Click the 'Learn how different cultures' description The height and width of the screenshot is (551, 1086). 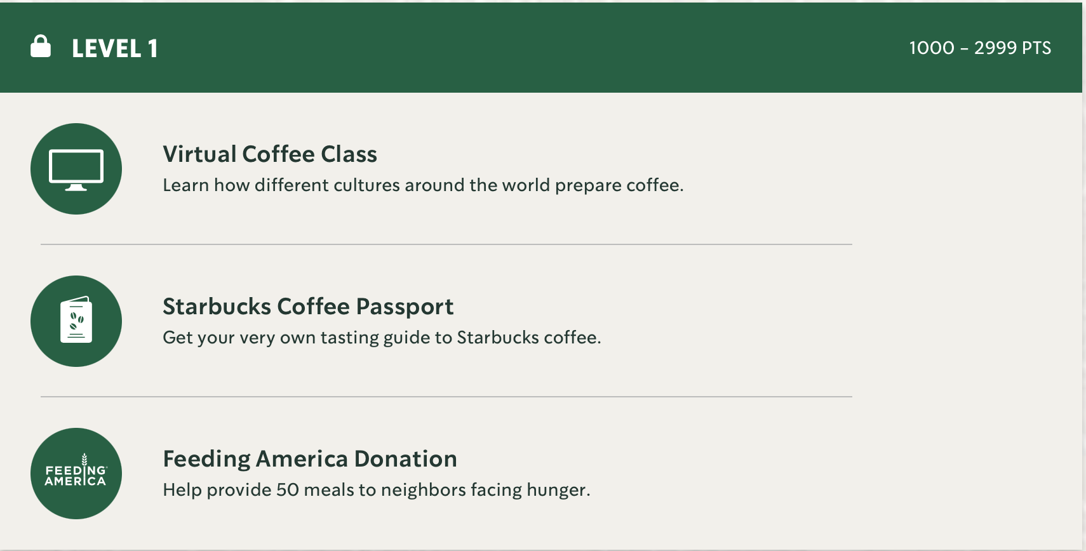point(423,185)
